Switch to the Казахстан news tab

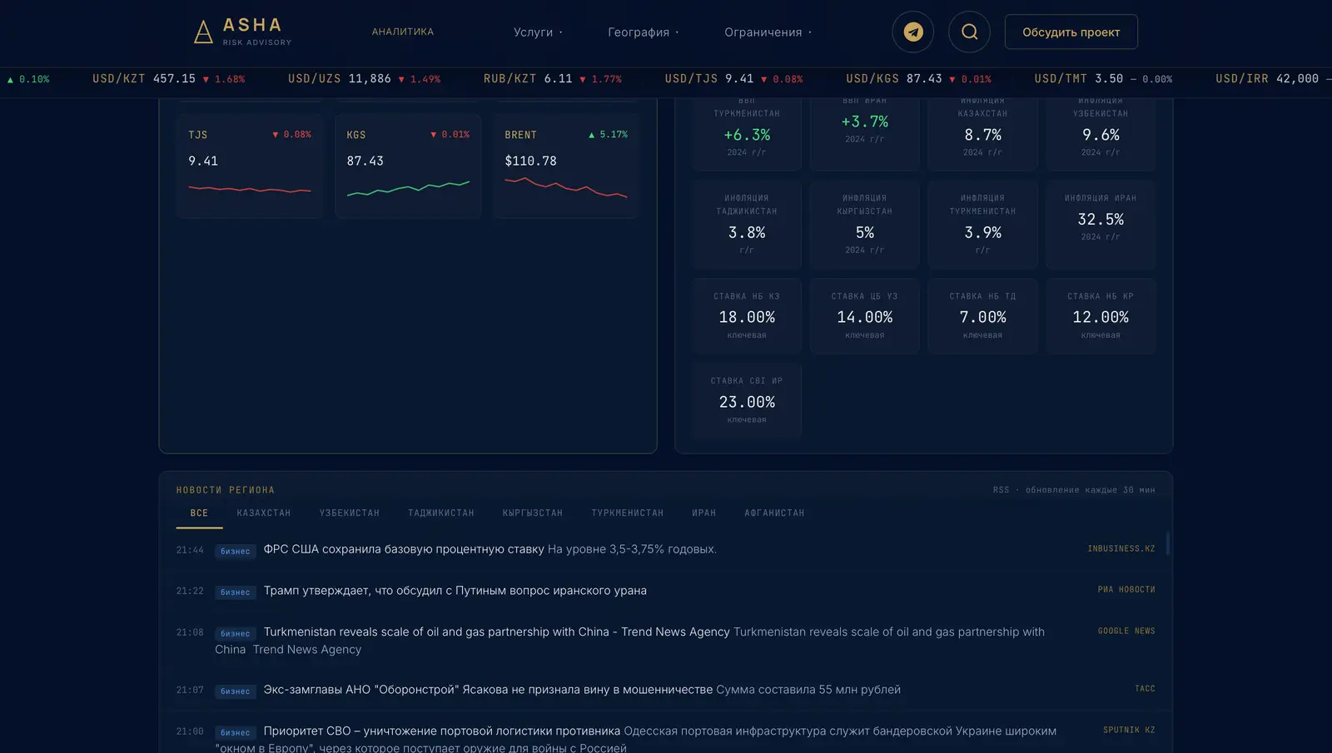coord(264,513)
